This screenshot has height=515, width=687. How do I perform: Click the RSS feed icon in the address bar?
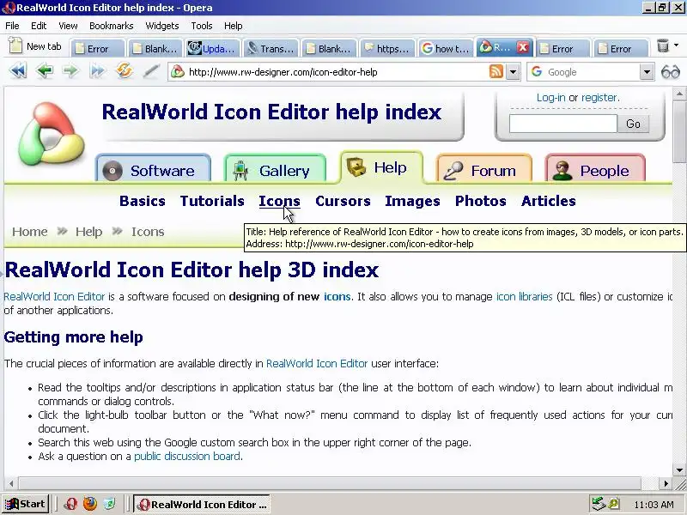(x=496, y=71)
